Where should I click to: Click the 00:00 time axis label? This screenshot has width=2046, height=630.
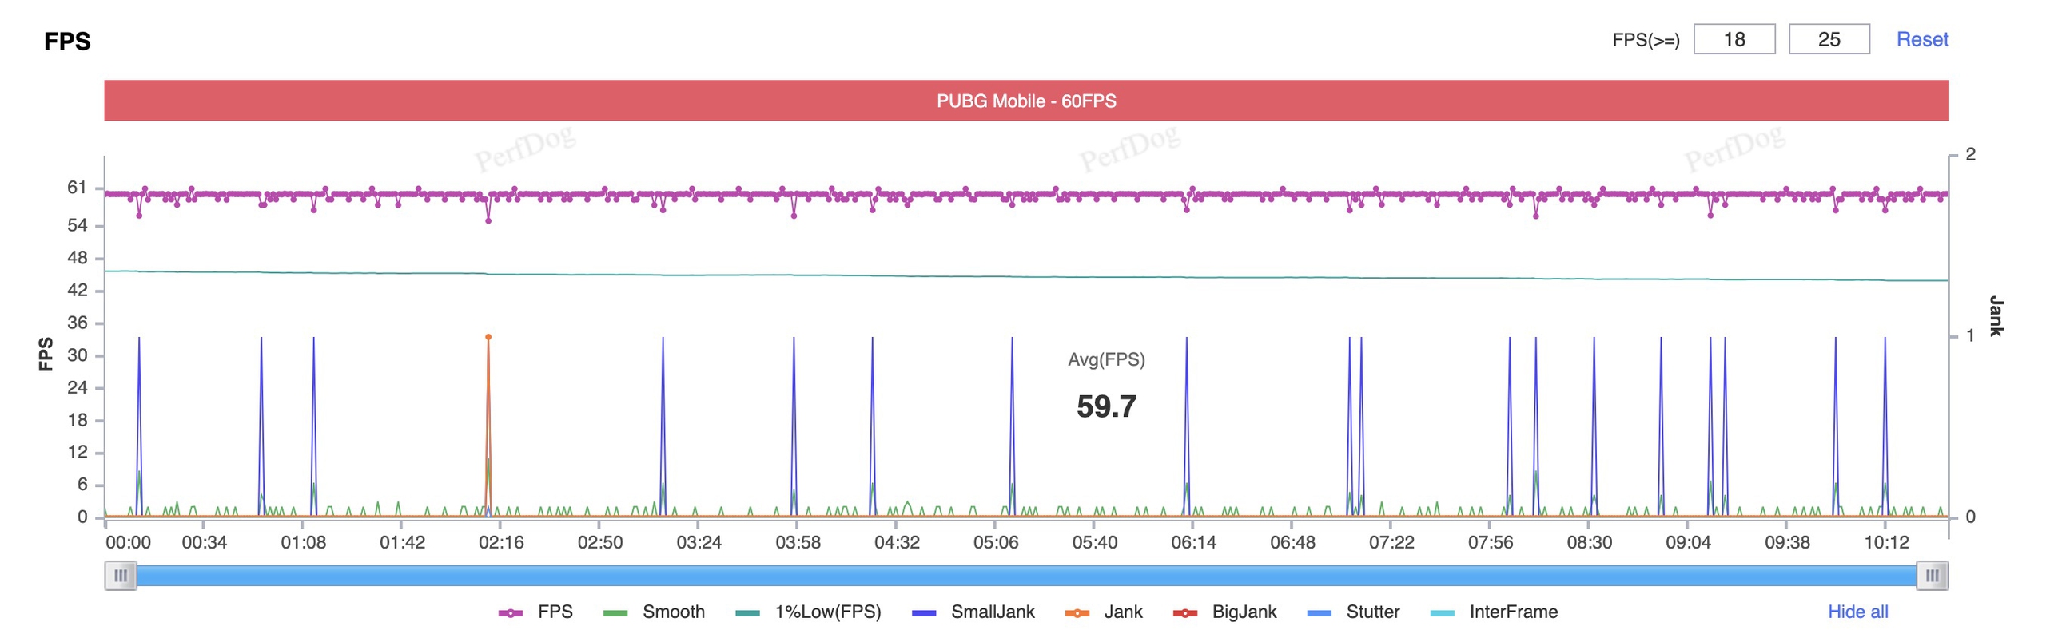point(128,542)
